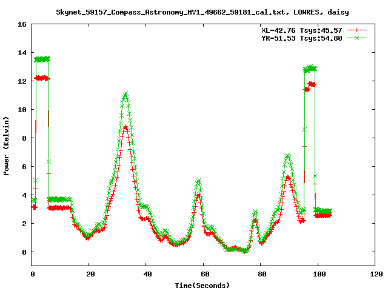Click the legend entry XL-42.76 Tsys:45.57
Viewport: 388px width, 291px height.
(x=302, y=30)
